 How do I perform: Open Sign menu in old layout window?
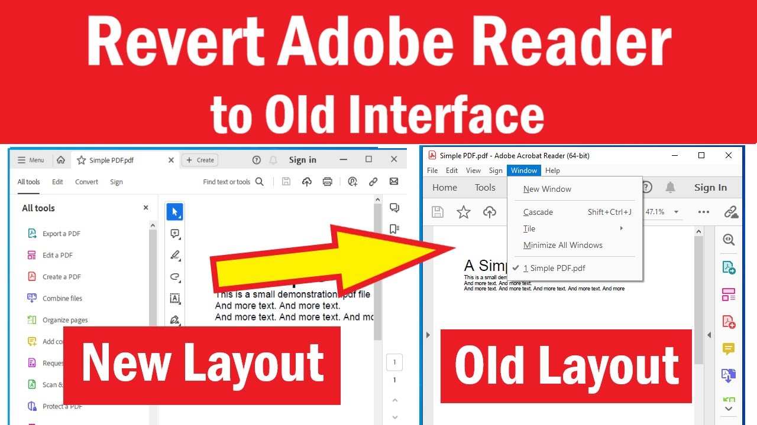(496, 171)
